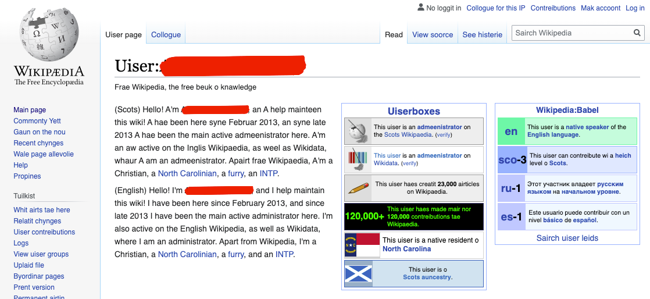Go to Main page in sidebar
Image resolution: width=650 pixels, height=299 pixels.
coord(30,110)
